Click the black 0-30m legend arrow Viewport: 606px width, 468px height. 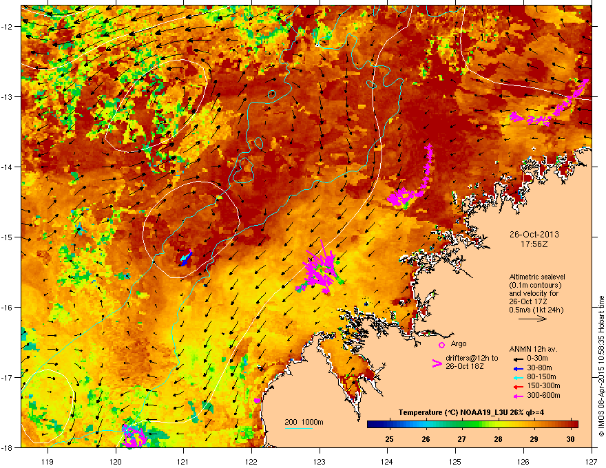coord(518,359)
